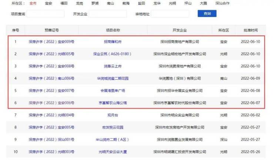Viewport: 274px width, 164px height.
Task: Click approval date 2022-06-02
Action: 250,115
